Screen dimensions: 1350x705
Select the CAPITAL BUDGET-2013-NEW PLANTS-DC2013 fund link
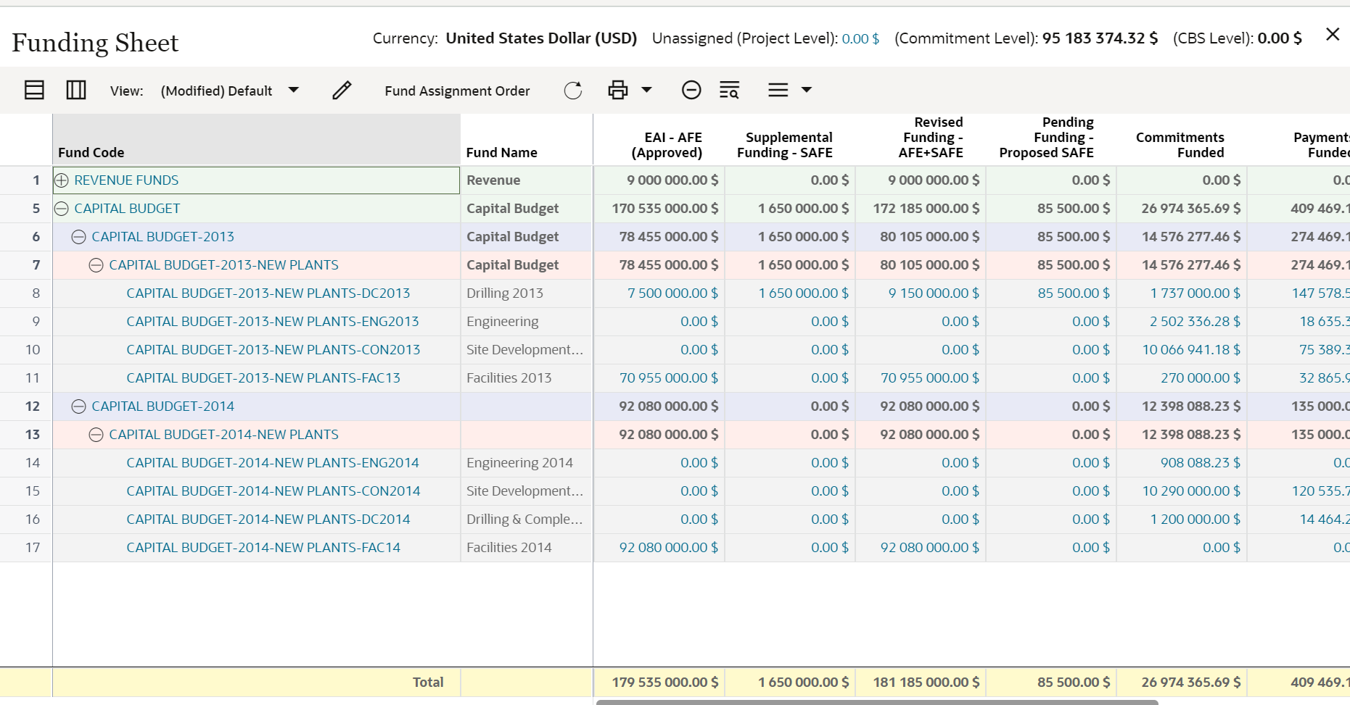tap(268, 293)
